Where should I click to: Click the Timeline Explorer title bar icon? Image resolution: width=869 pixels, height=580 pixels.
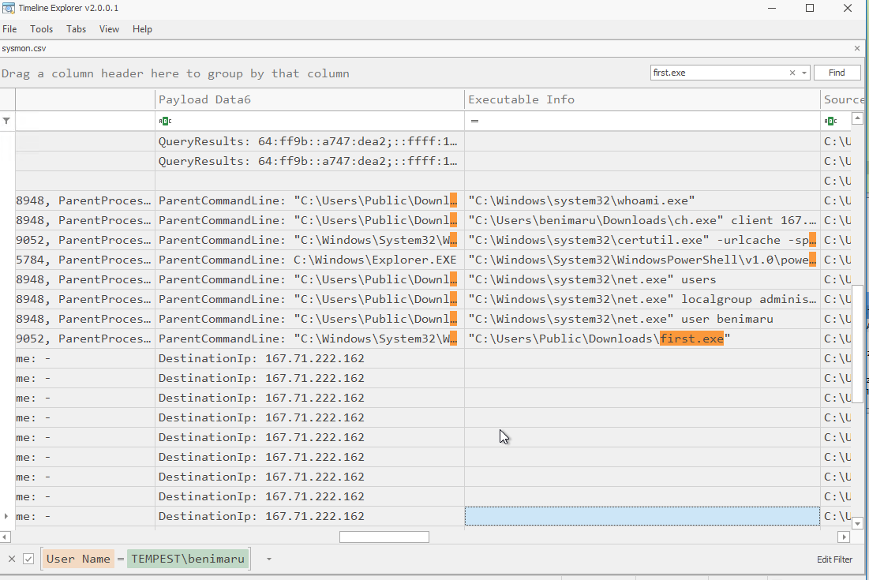point(8,7)
